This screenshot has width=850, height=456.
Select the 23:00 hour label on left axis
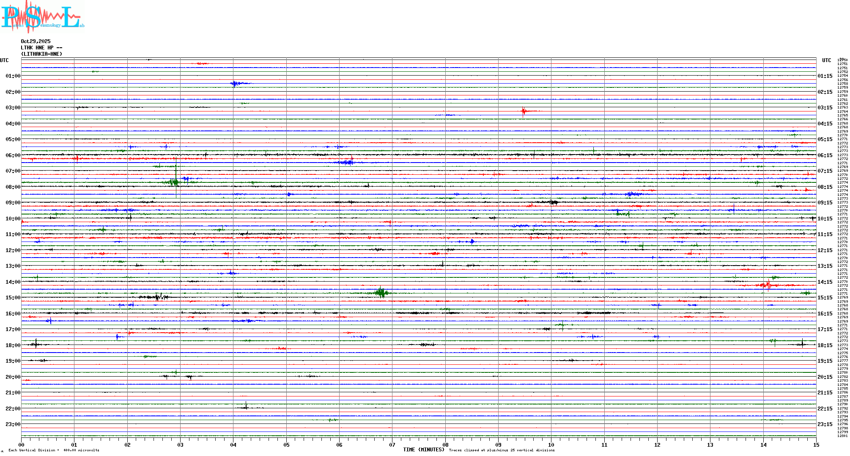coord(13,424)
